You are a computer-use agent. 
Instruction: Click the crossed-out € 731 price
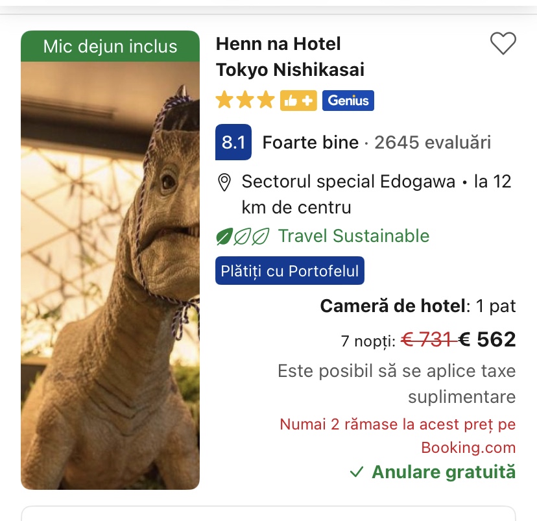point(427,339)
